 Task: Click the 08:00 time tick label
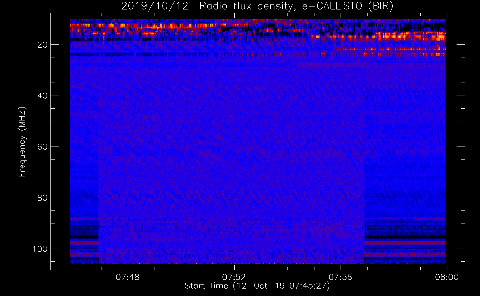click(x=447, y=277)
